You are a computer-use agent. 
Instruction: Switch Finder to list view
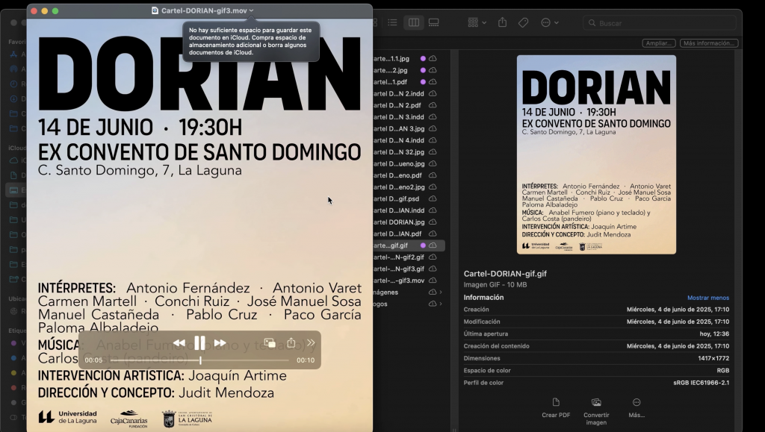[393, 23]
